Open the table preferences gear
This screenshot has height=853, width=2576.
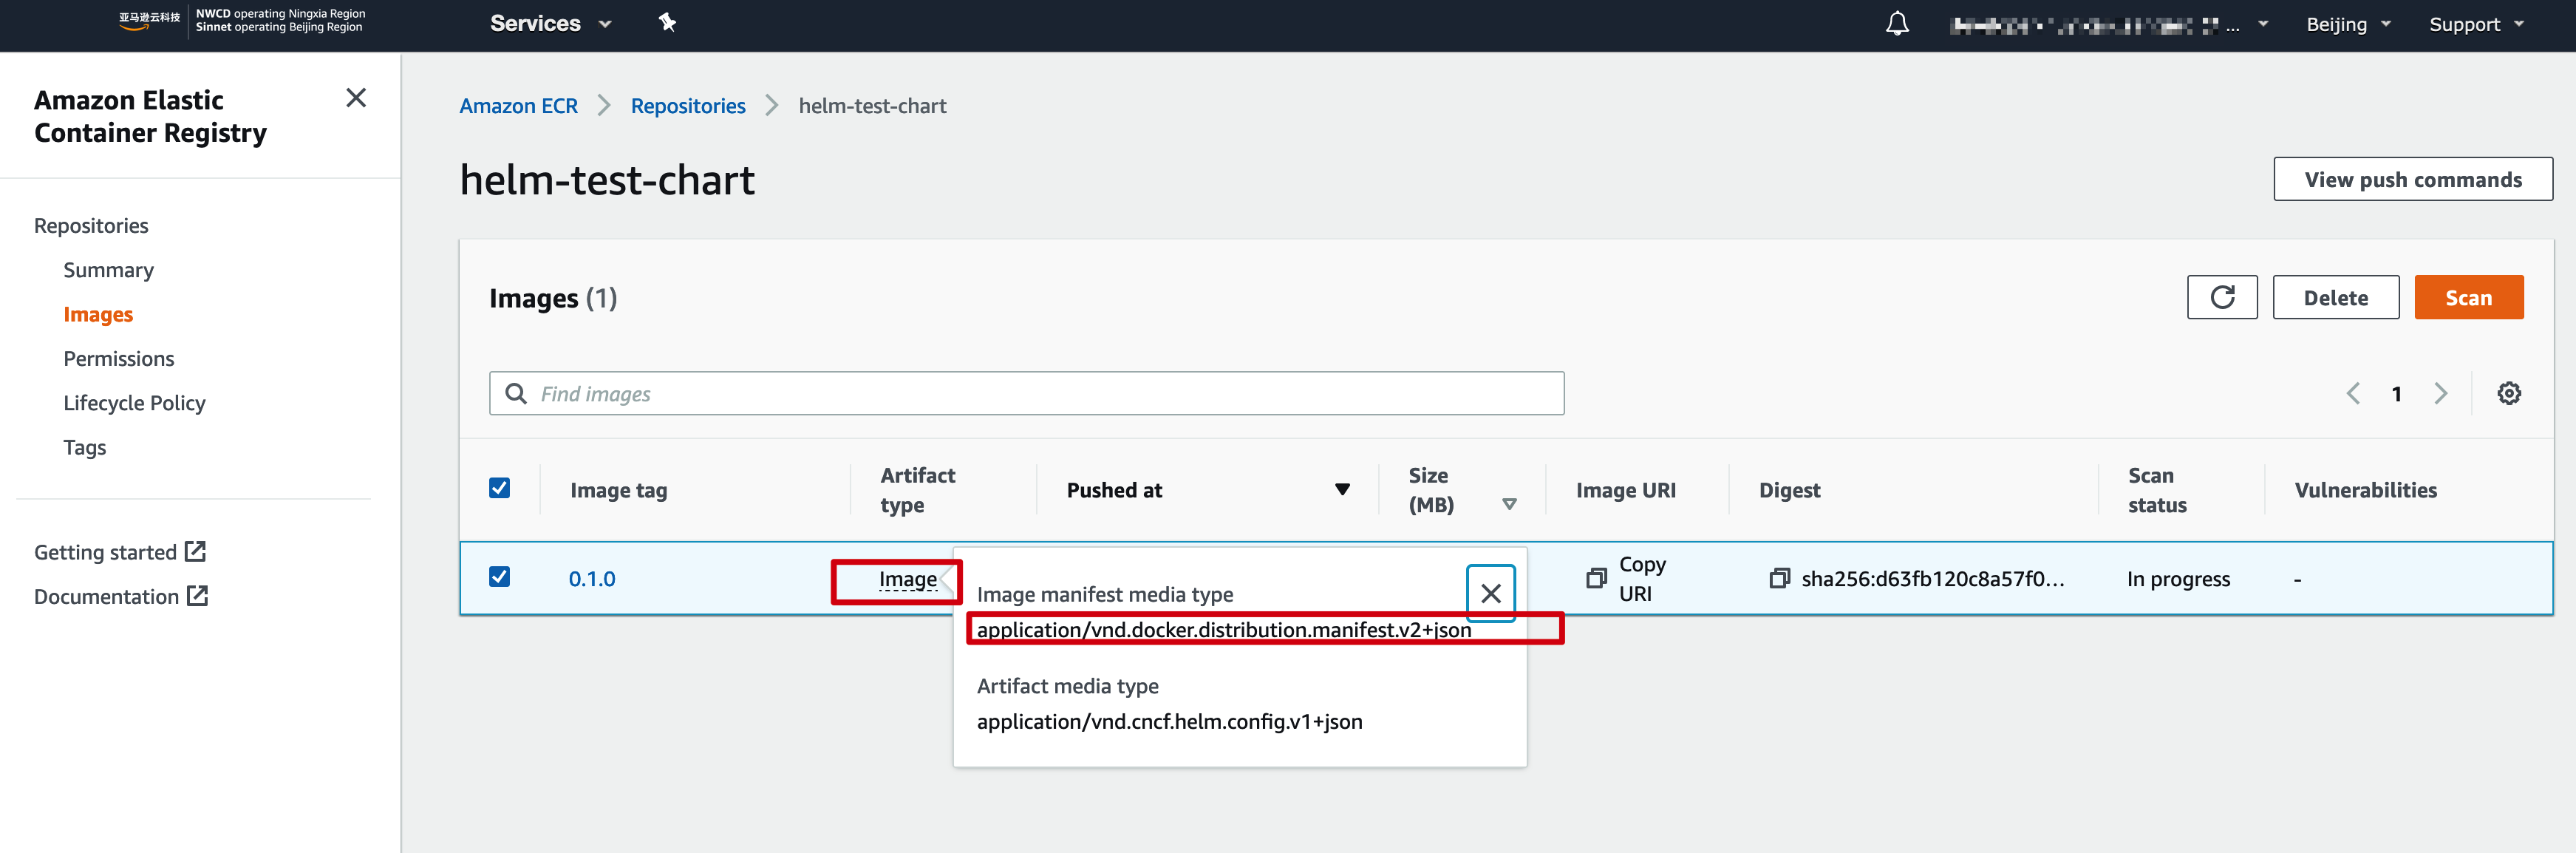point(2509,393)
